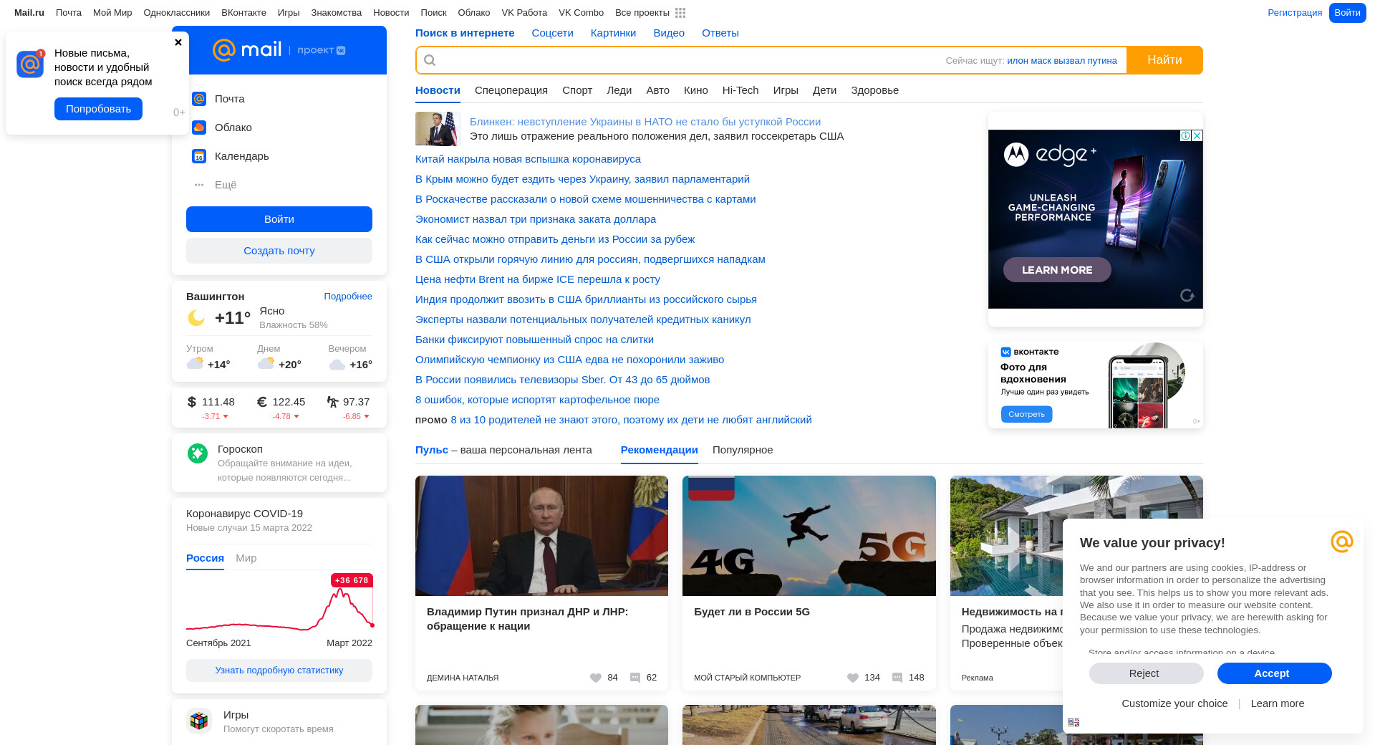
Task: Open the Putin address article thumbnail
Action: tap(541, 536)
